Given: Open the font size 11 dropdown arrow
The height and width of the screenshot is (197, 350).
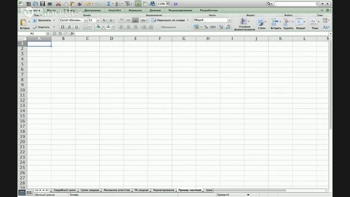Looking at the screenshot, I should [98, 20].
